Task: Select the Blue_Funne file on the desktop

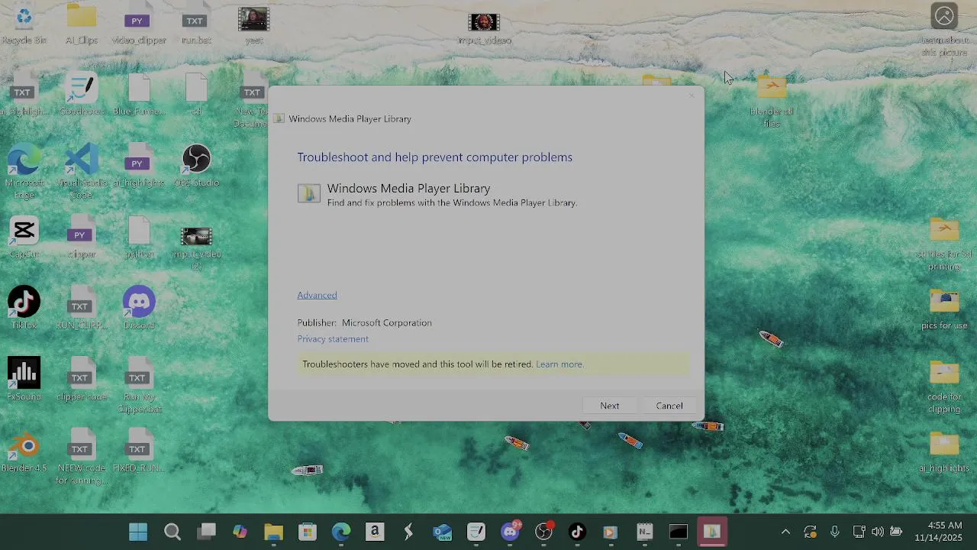Action: tap(139, 95)
